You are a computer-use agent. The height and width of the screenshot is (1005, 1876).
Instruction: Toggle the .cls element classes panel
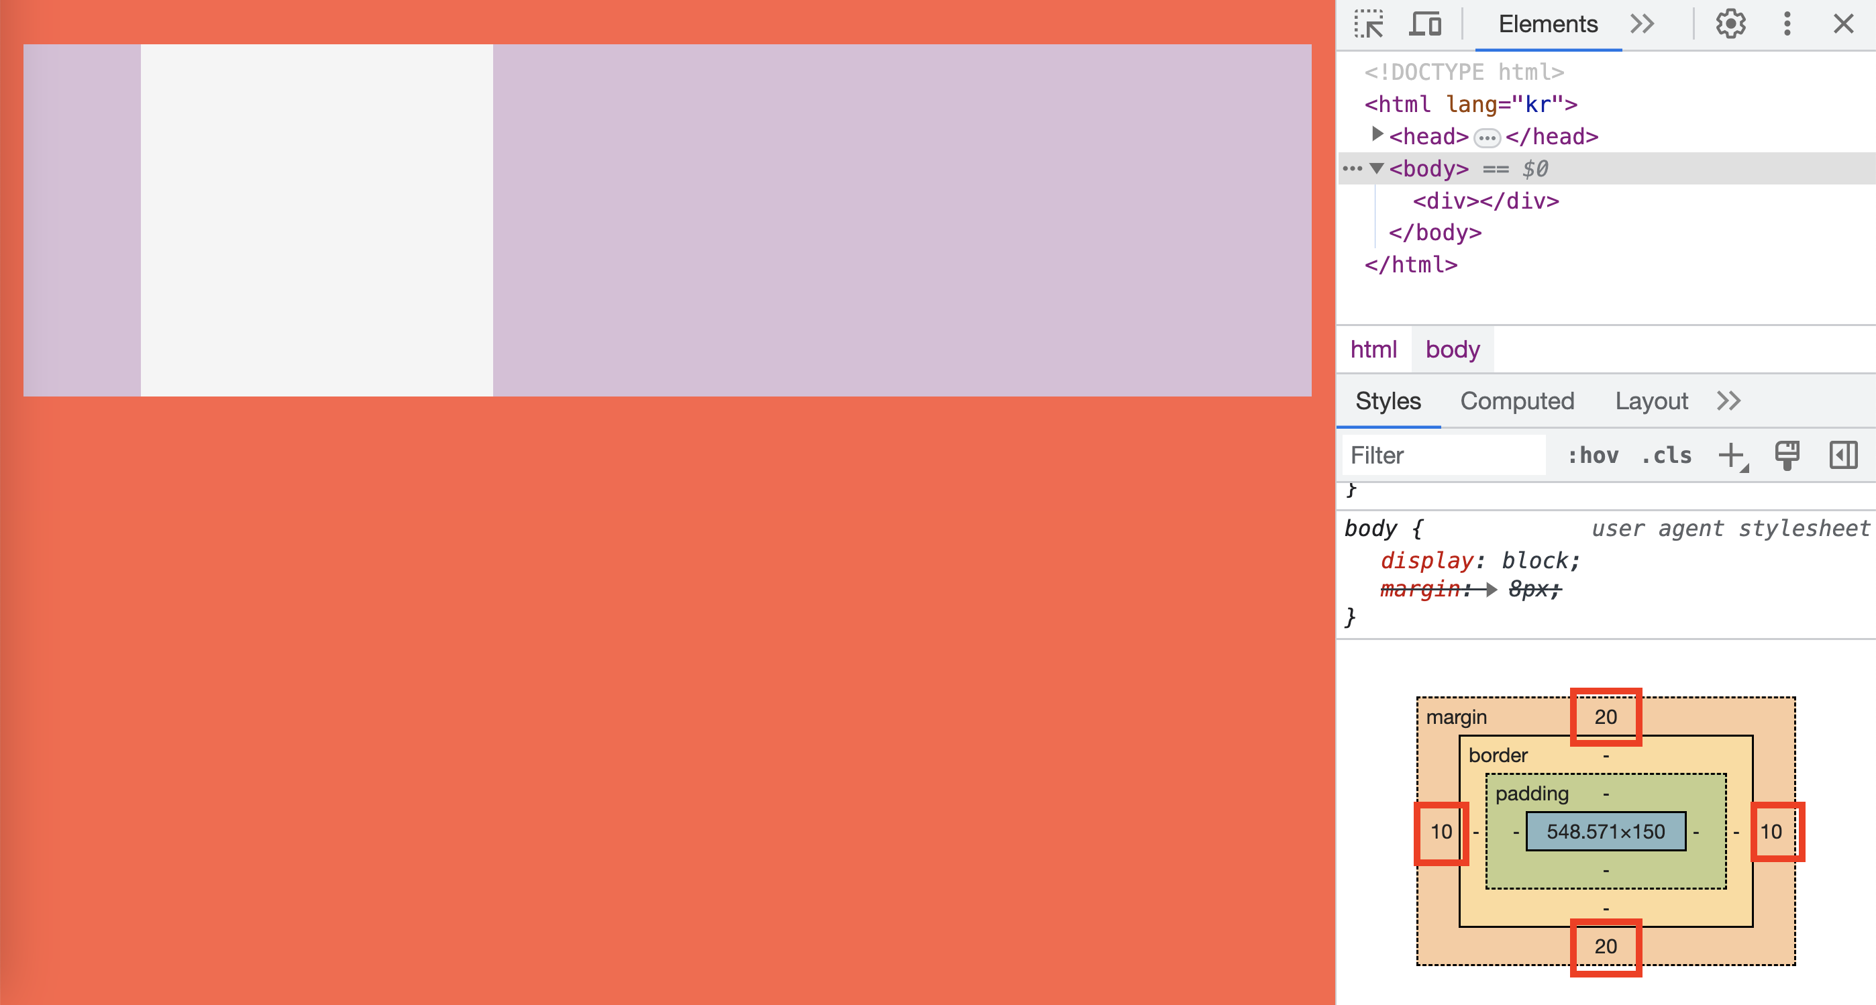click(1666, 456)
